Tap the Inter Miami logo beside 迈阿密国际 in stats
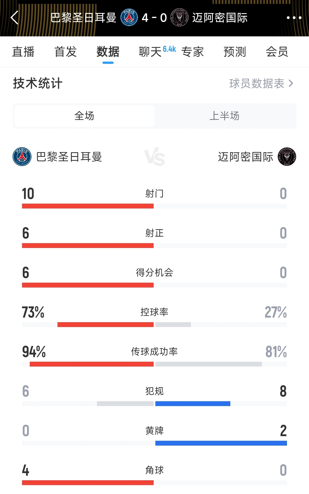Screen dimensions: 309x494 coord(287,157)
